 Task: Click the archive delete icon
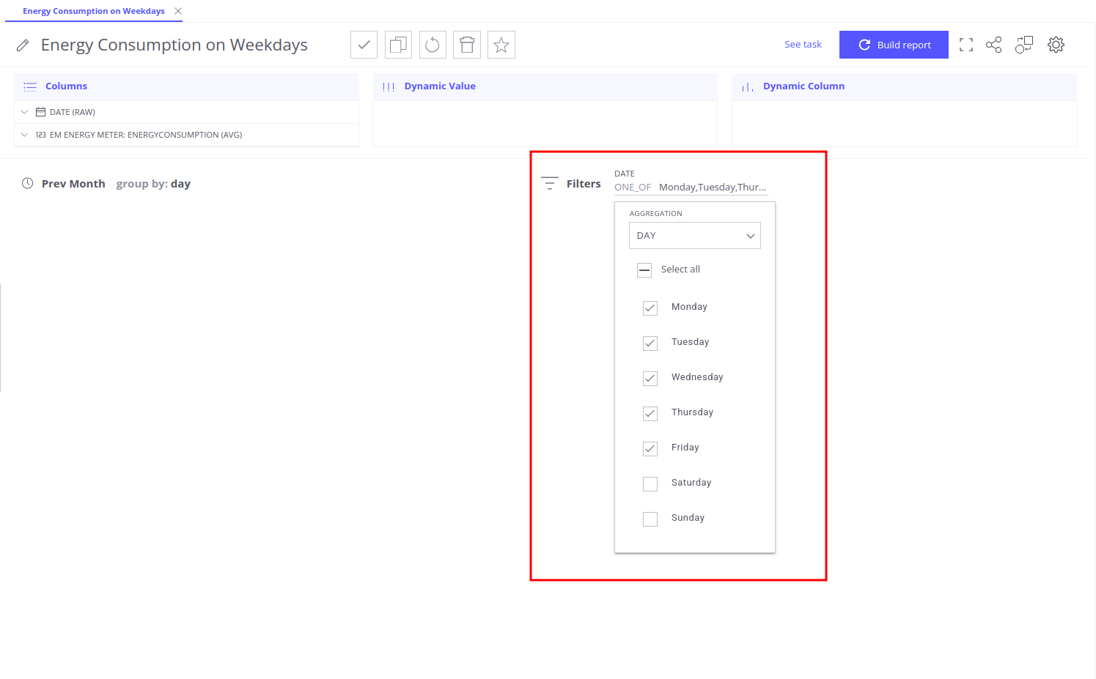(467, 45)
